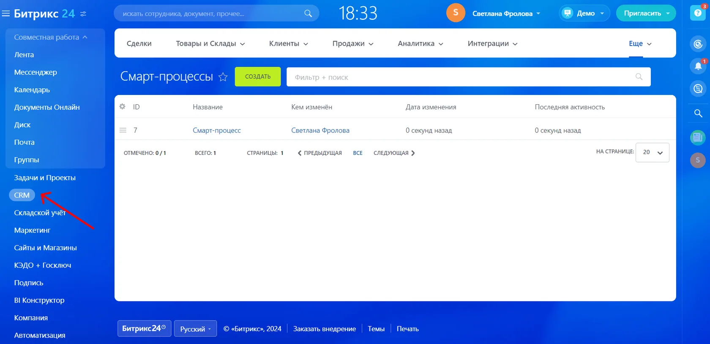Open the Смарт-процесс link in the table

[x=217, y=130]
